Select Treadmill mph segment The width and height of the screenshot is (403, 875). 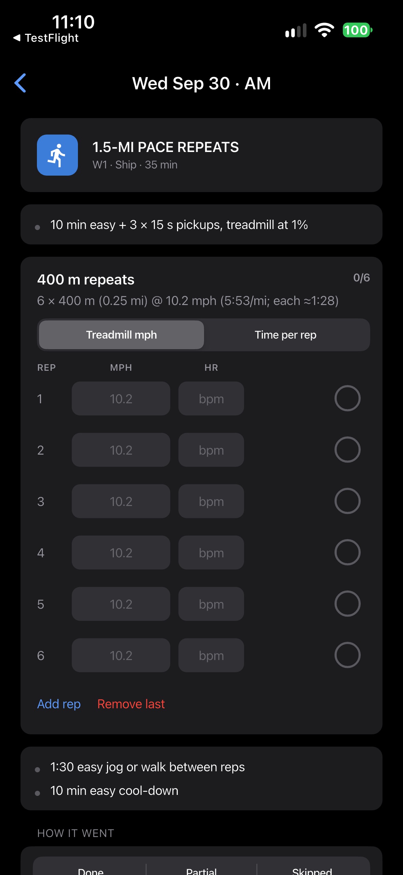121,335
